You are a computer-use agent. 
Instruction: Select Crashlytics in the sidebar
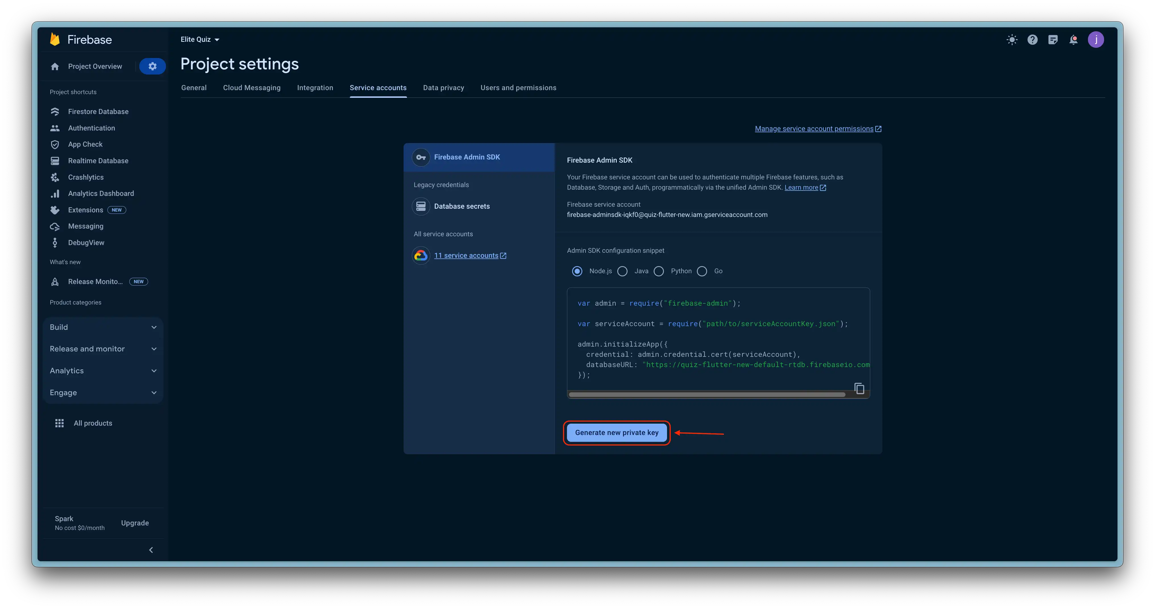pyautogui.click(x=86, y=177)
